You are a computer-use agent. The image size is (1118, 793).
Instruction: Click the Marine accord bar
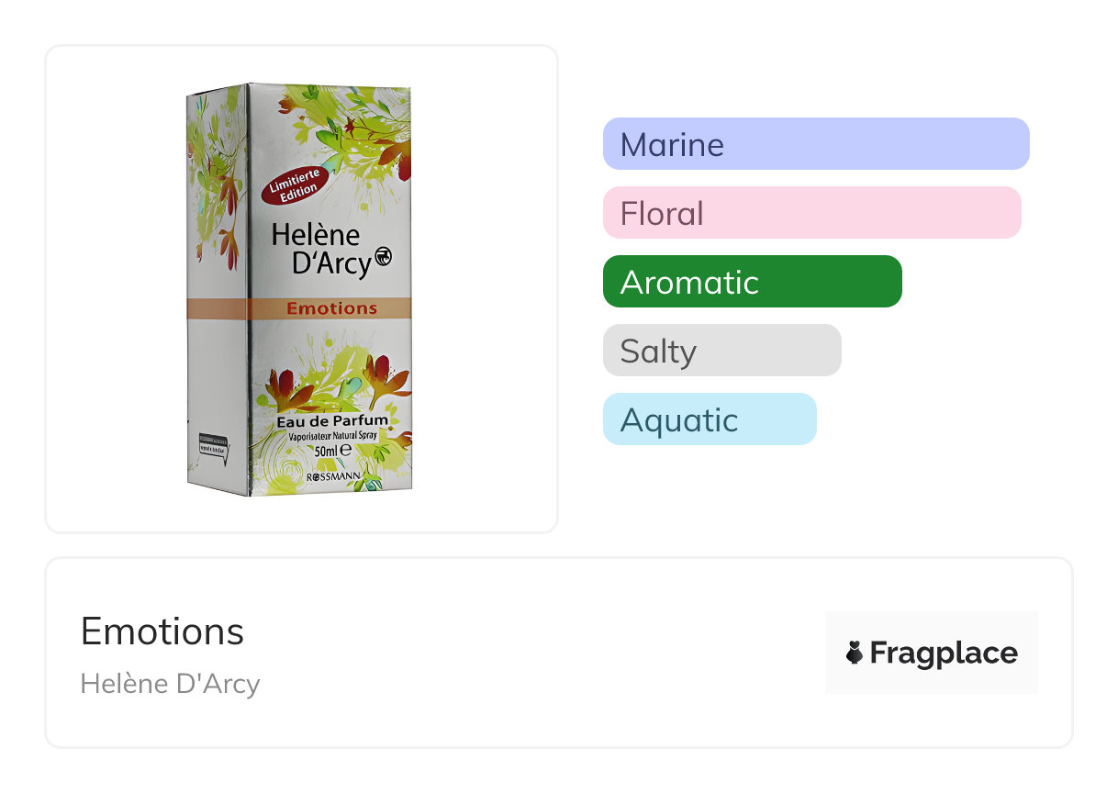click(x=815, y=144)
